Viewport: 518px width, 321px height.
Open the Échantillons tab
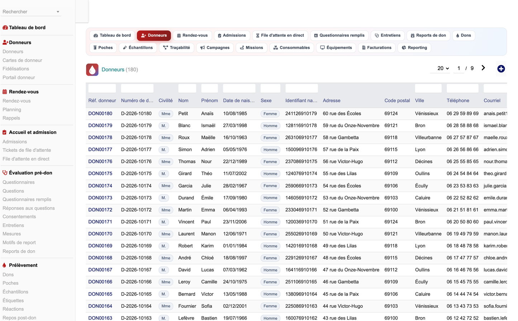pos(138,48)
